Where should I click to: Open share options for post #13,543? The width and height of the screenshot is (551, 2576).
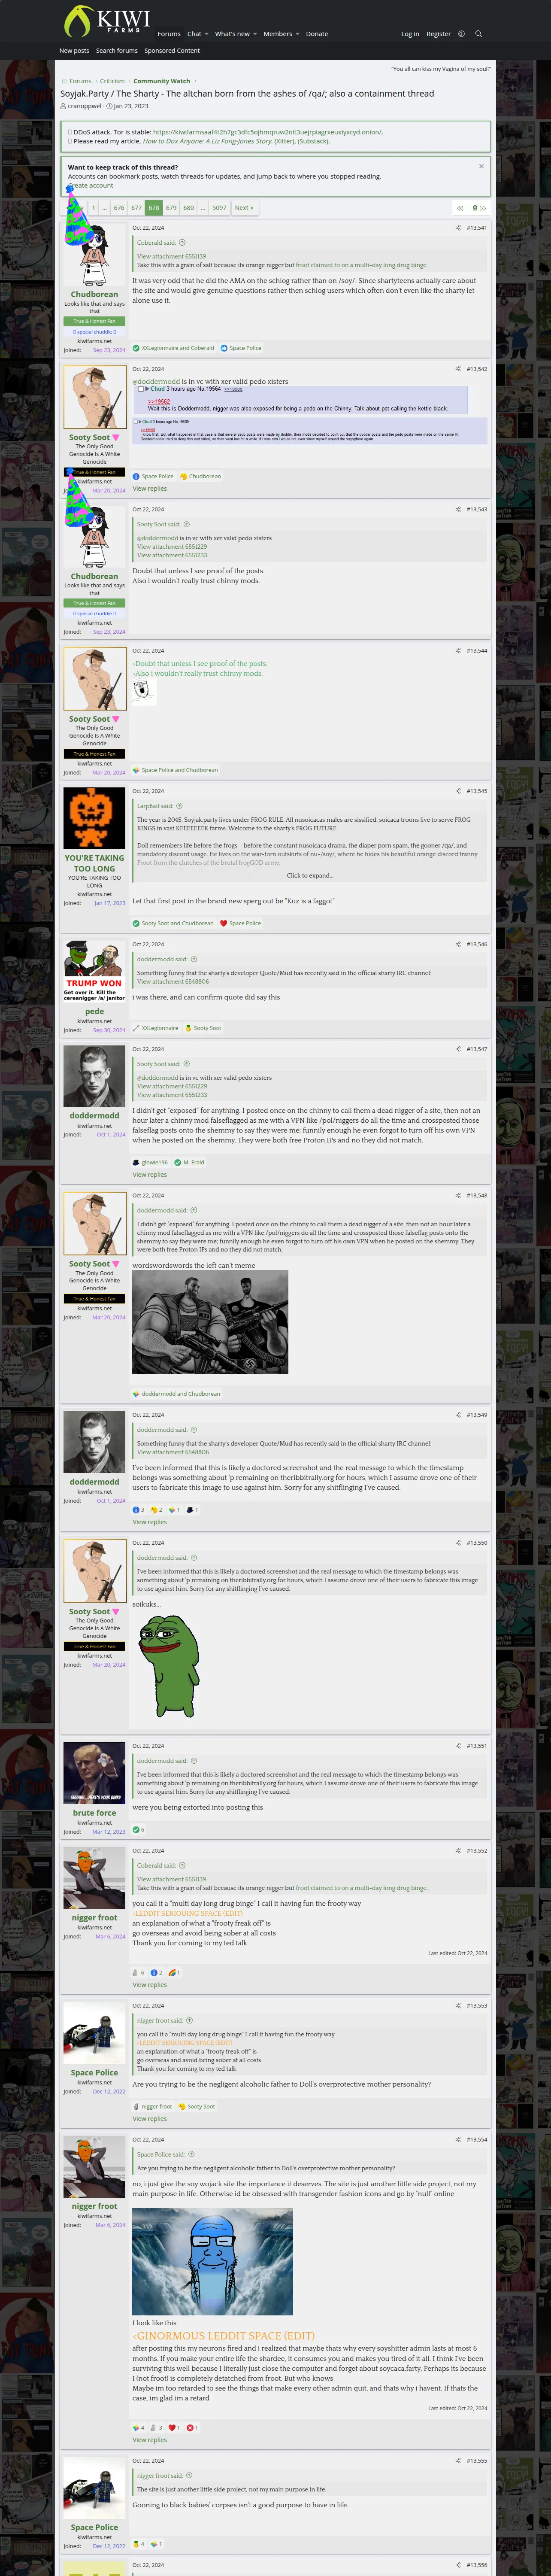(458, 510)
